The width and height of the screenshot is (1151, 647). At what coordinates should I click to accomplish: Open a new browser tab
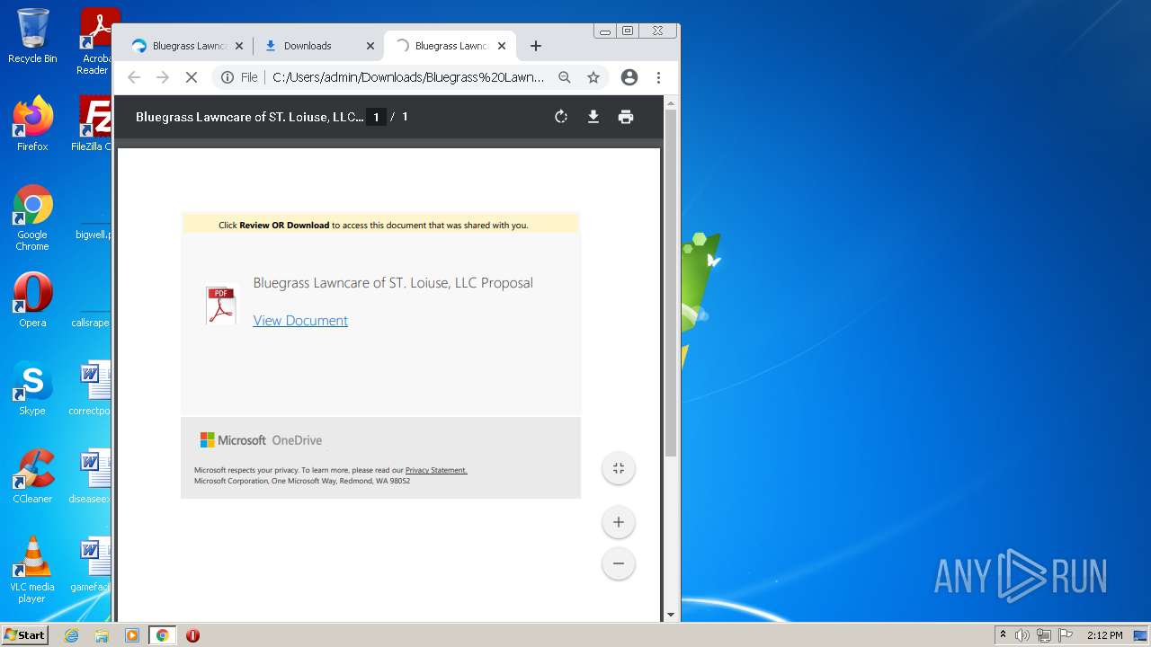click(536, 46)
